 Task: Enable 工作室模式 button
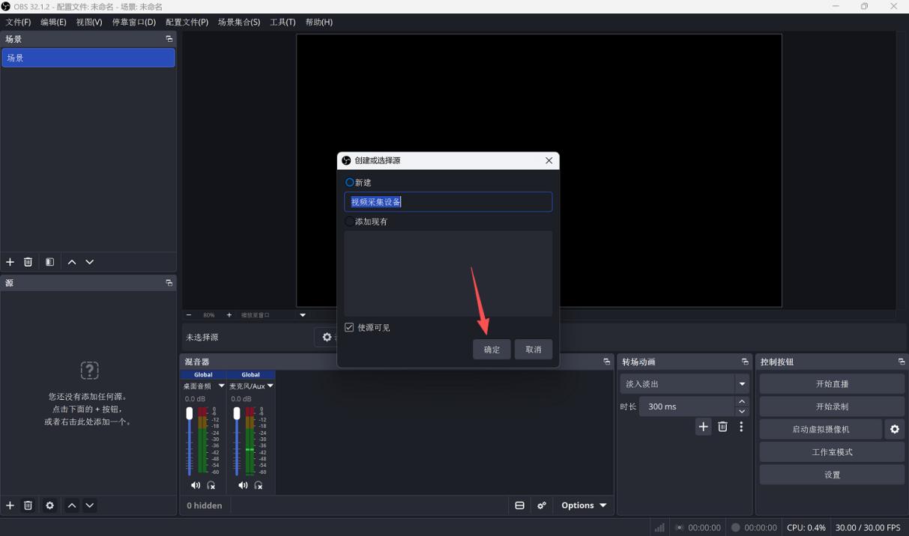[x=832, y=452]
